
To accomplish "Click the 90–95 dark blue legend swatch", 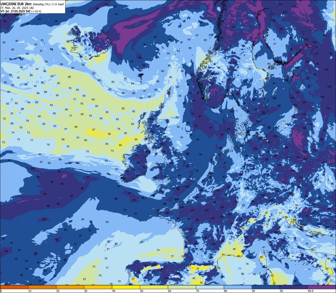I will pyautogui.click(x=266, y=287).
